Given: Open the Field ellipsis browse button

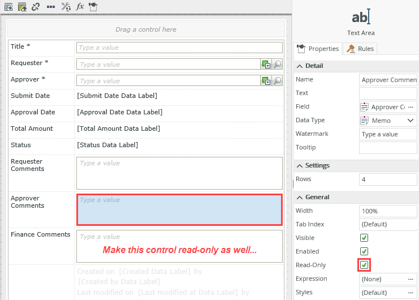Looking at the screenshot, I should click(411, 107).
